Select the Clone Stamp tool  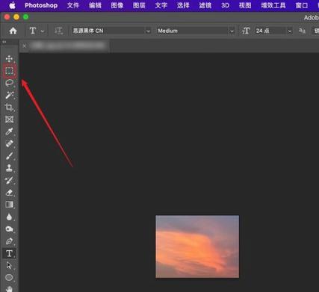9,168
